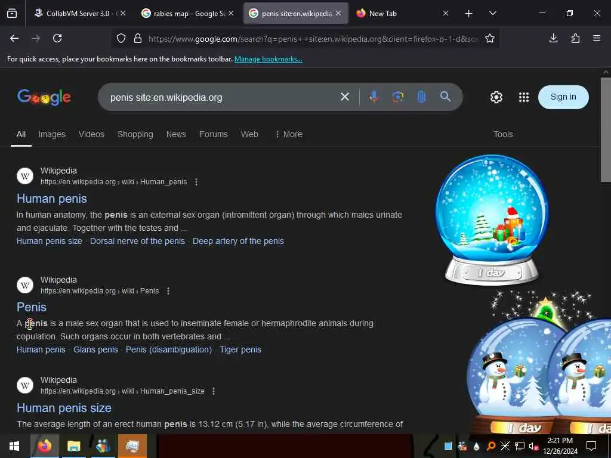The image size is (611, 458).
Task: Open the Glans penis sublink
Action: point(95,349)
